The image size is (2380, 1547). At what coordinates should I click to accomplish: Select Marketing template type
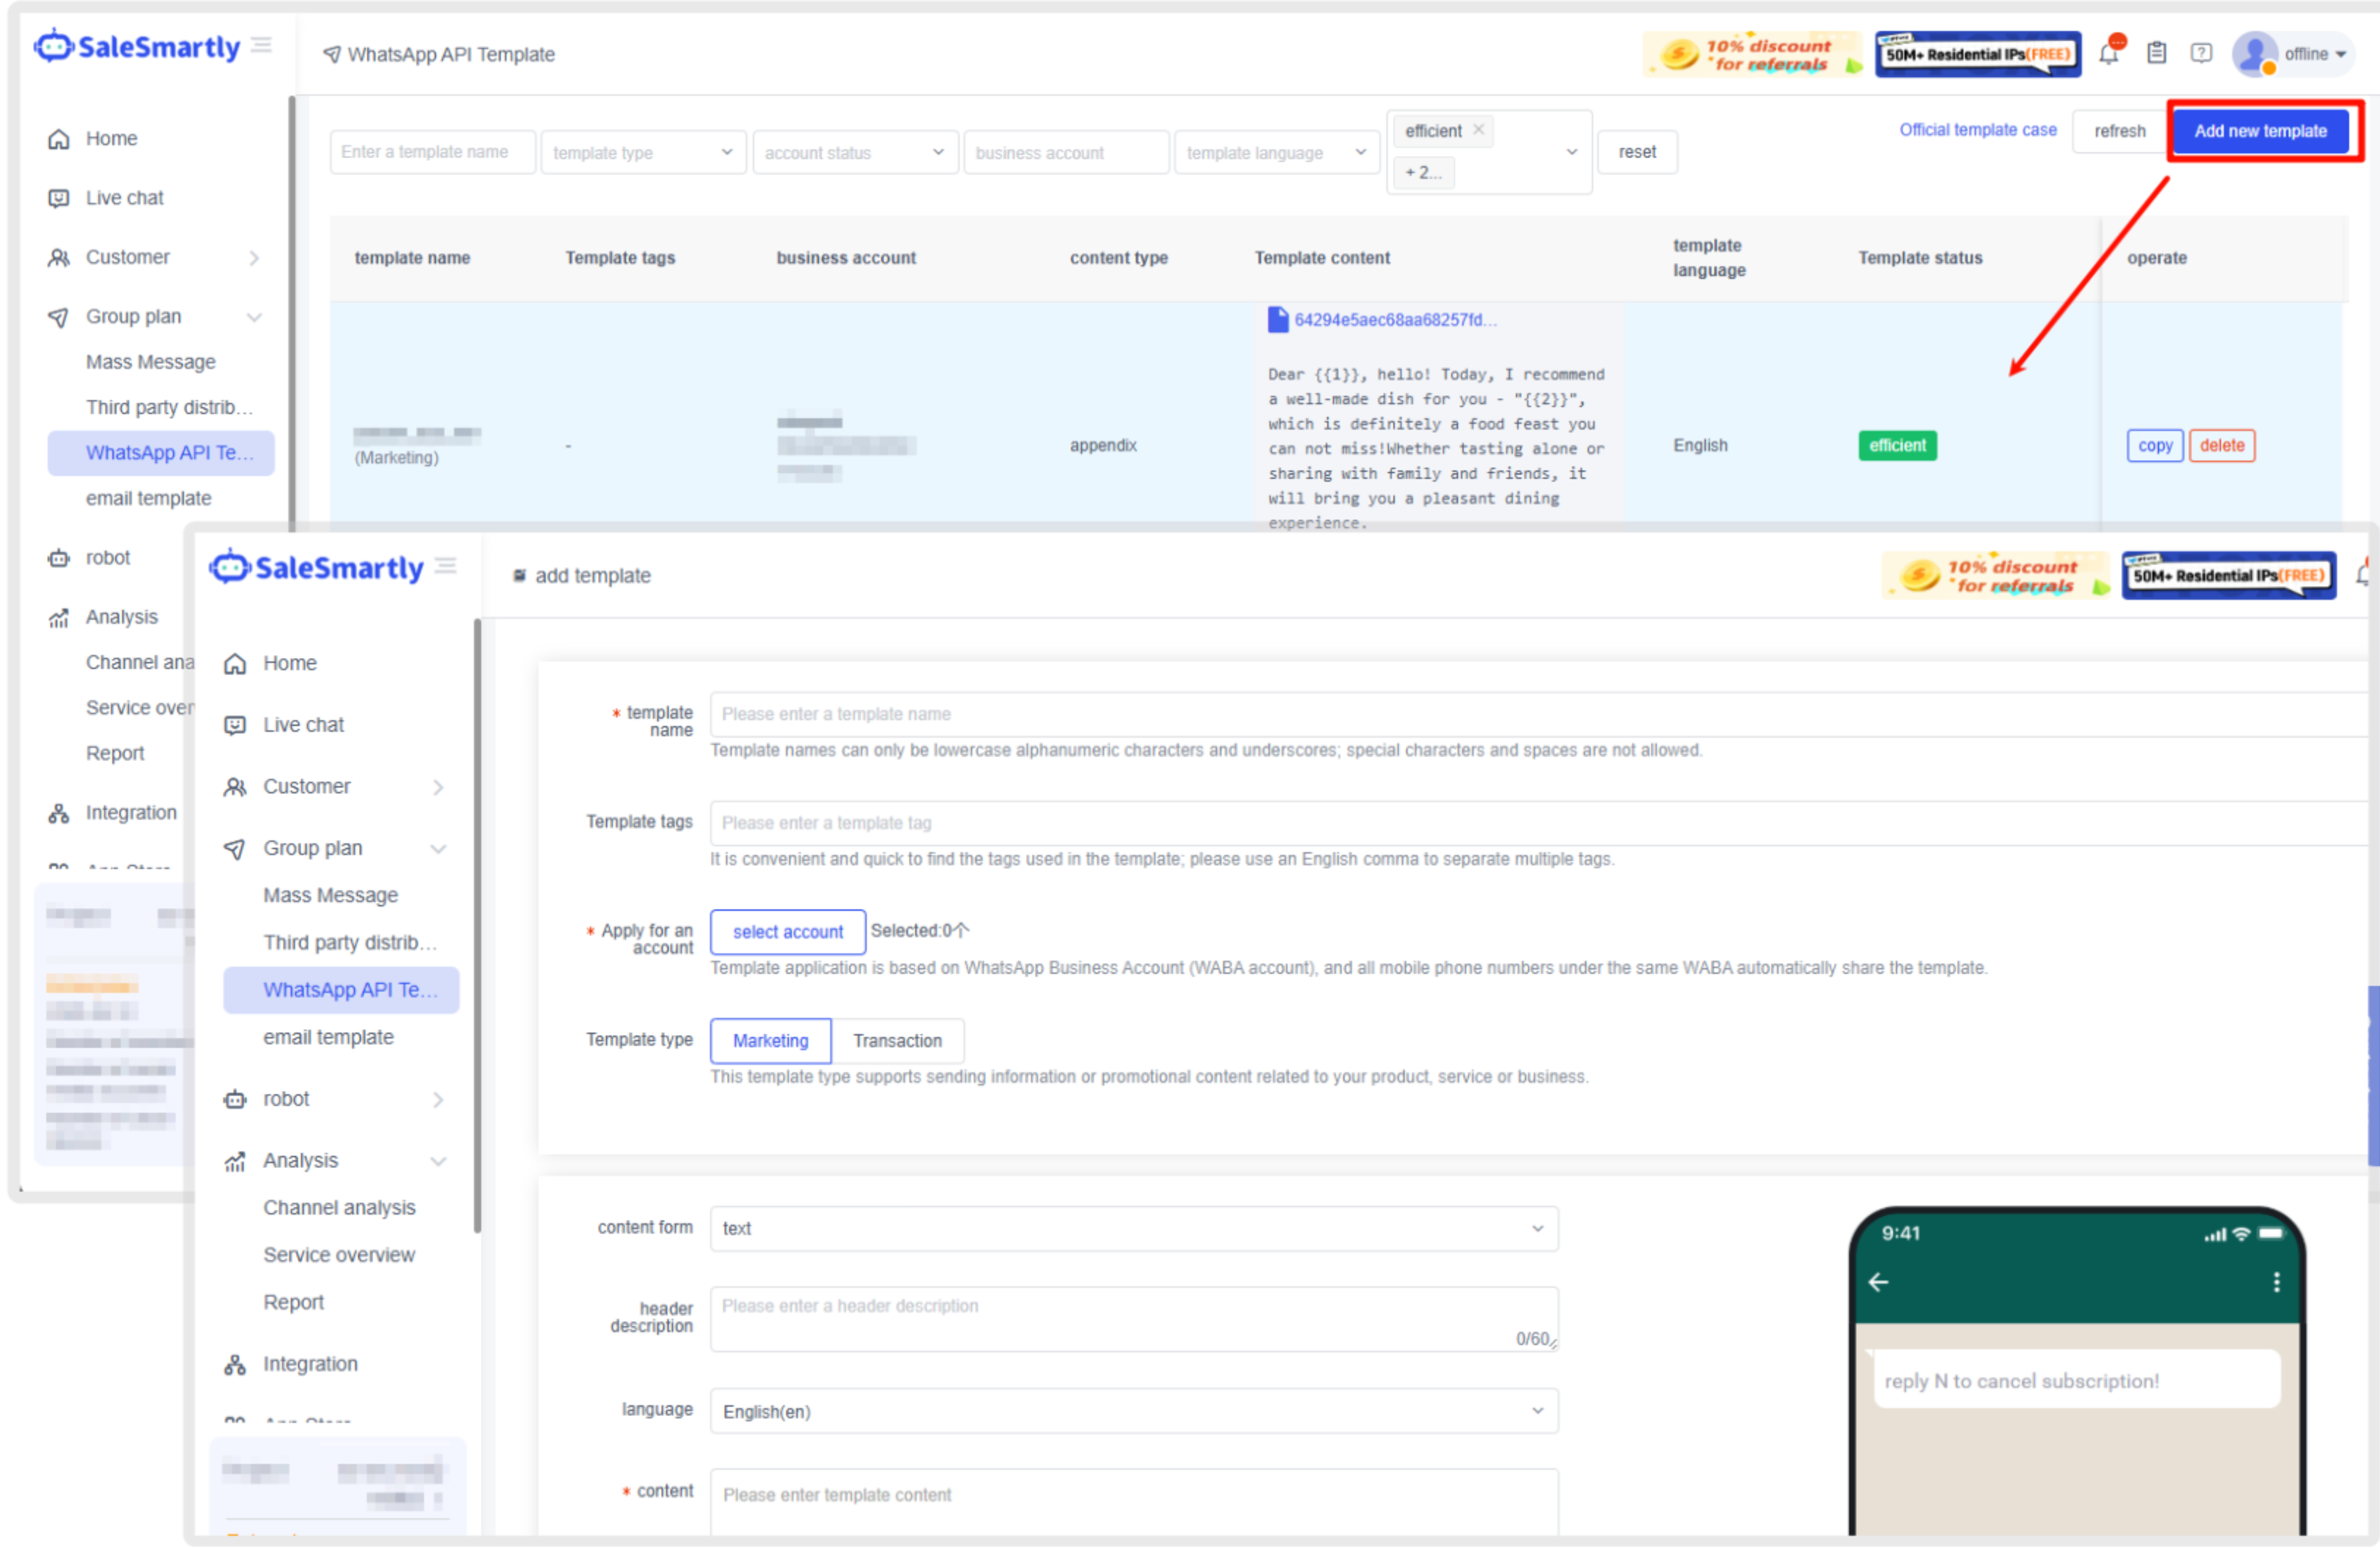point(770,1040)
